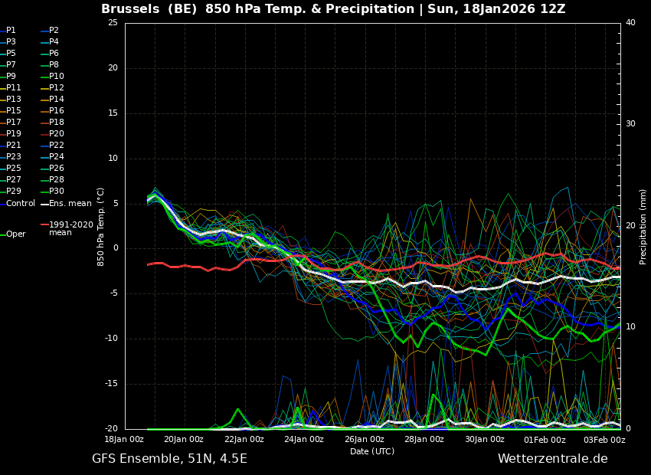Select the Oper legend entry
The image size is (651, 475).
(x=15, y=234)
